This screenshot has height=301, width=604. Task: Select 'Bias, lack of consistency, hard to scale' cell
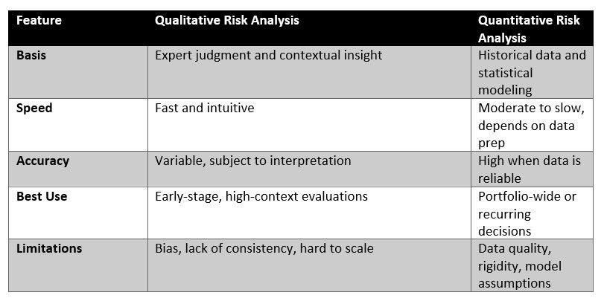coord(264,248)
